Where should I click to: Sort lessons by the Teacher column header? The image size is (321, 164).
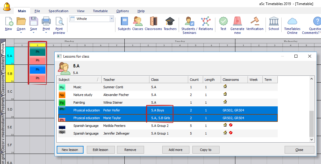125,80
